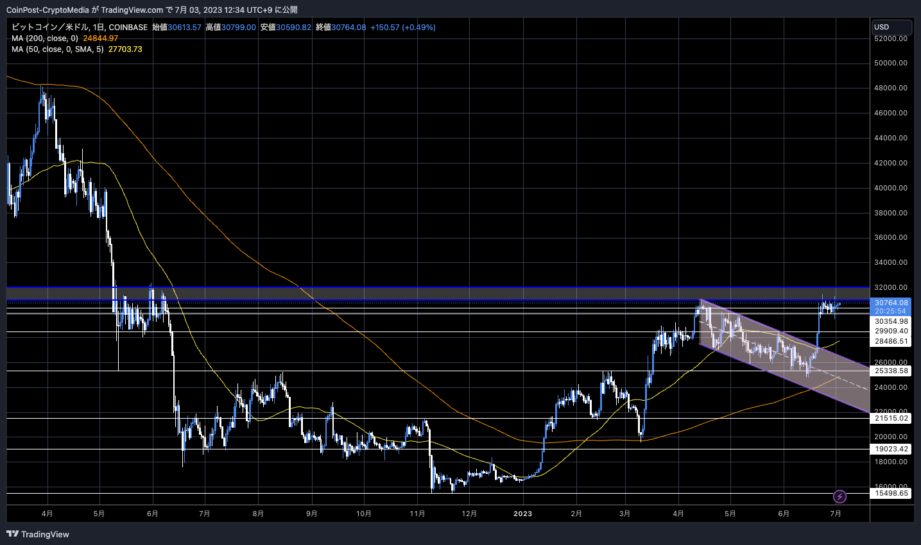Click the 18000.00 price axis label
The height and width of the screenshot is (545, 921).
[891, 462]
